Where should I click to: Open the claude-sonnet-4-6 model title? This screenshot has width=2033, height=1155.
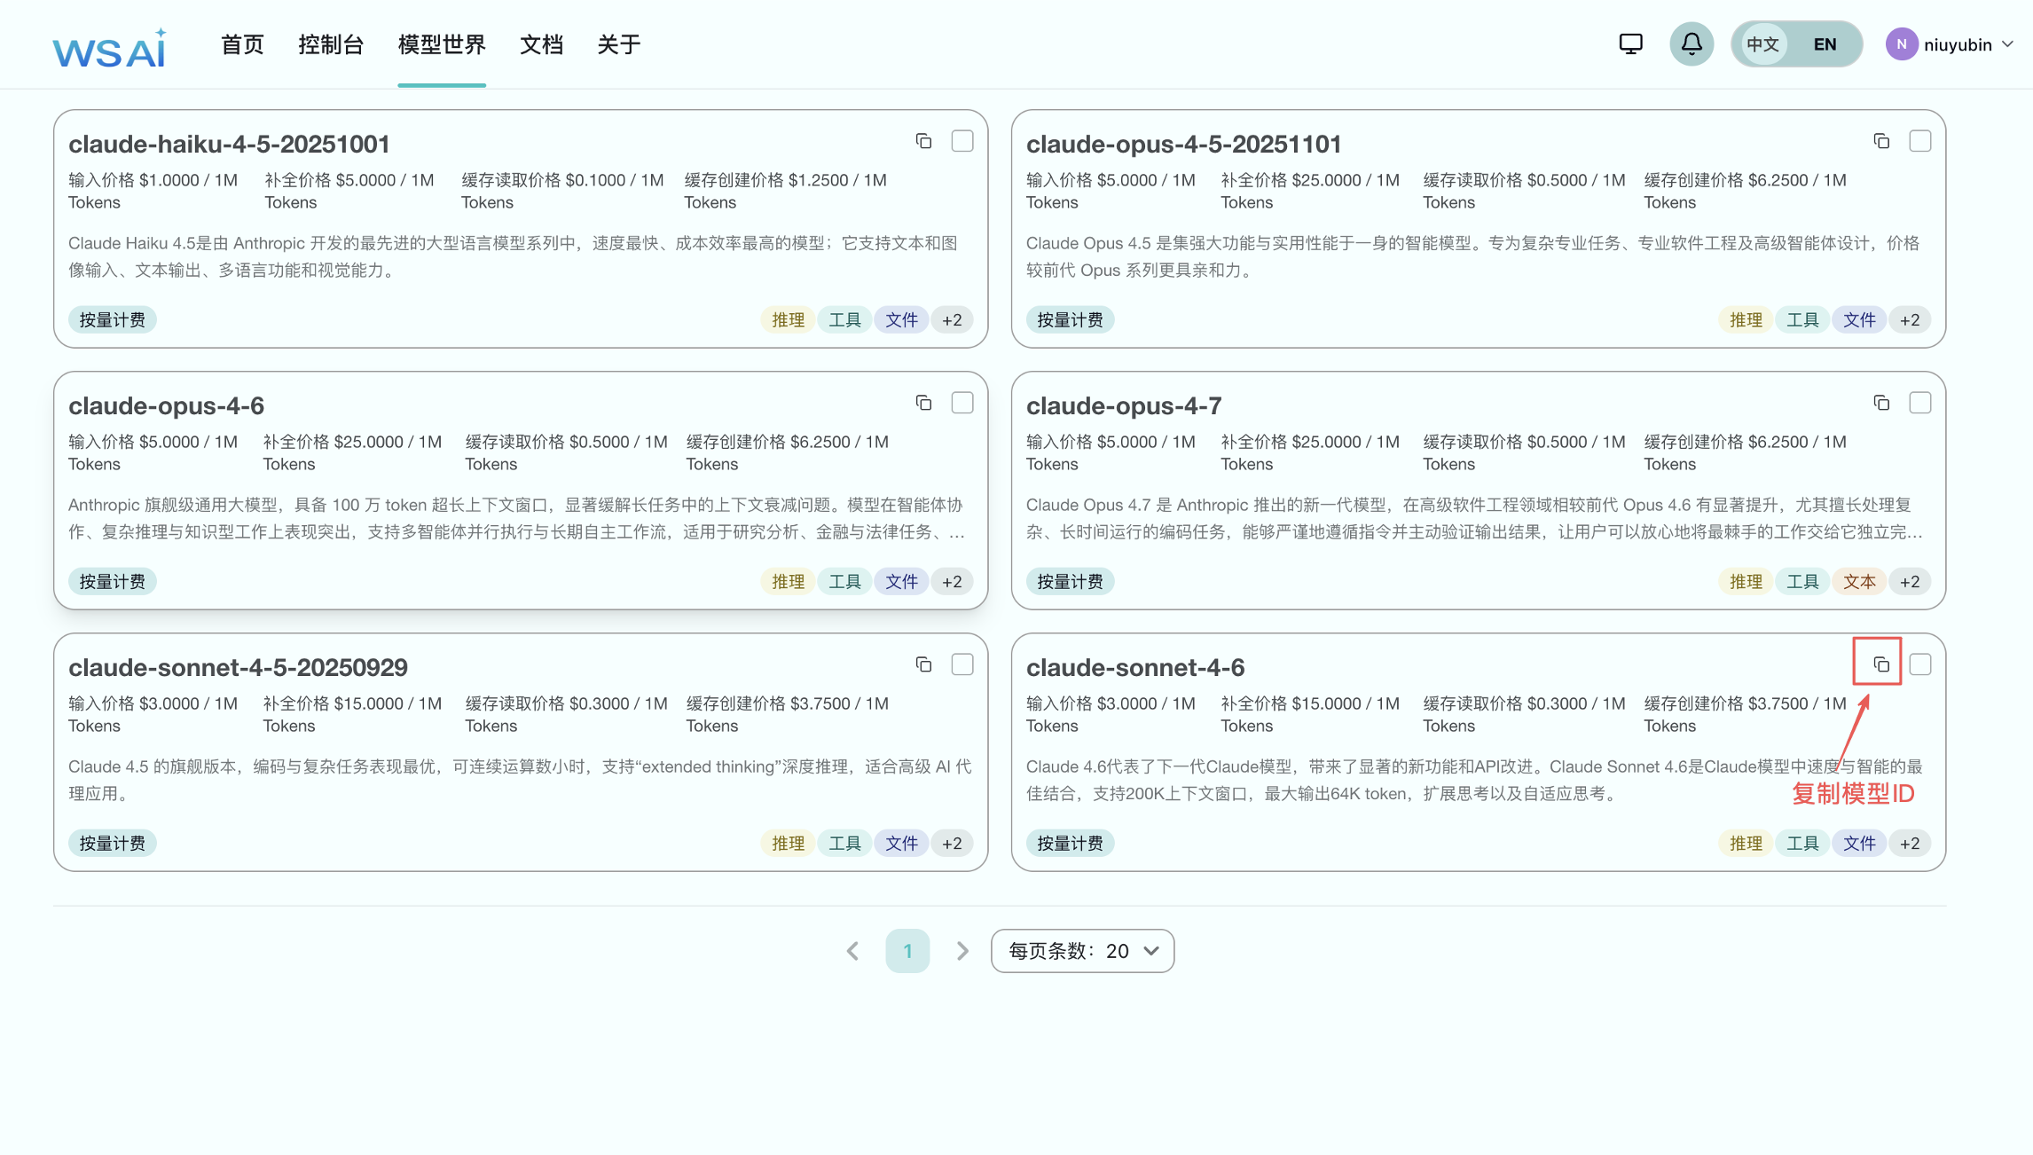pyautogui.click(x=1135, y=667)
